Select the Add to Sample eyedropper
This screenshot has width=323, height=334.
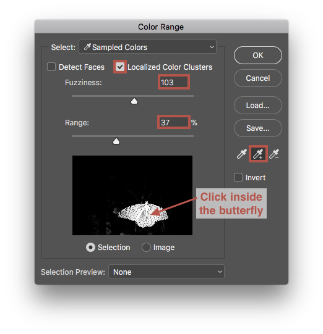pyautogui.click(x=258, y=154)
